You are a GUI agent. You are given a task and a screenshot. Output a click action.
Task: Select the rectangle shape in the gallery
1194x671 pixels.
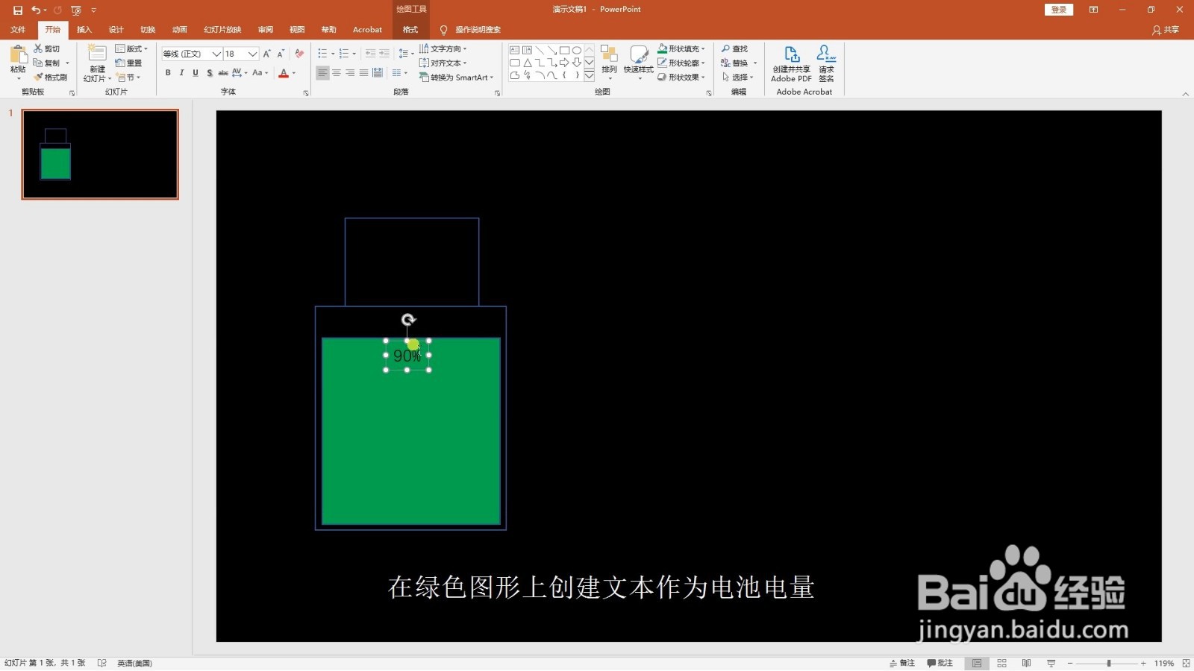pyautogui.click(x=565, y=50)
